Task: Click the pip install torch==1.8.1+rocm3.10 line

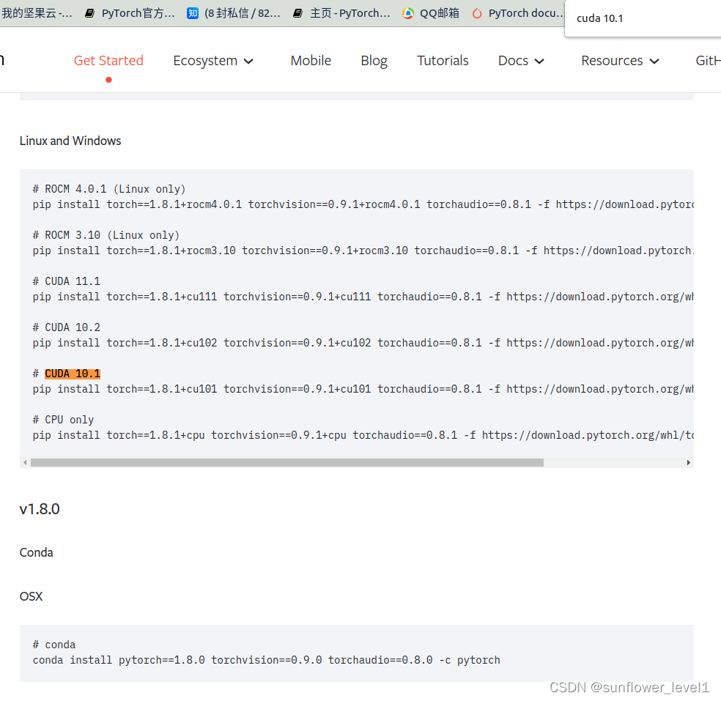Action: point(363,251)
